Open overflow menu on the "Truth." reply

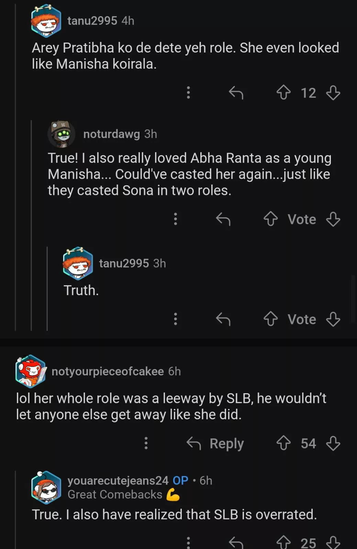tap(176, 319)
